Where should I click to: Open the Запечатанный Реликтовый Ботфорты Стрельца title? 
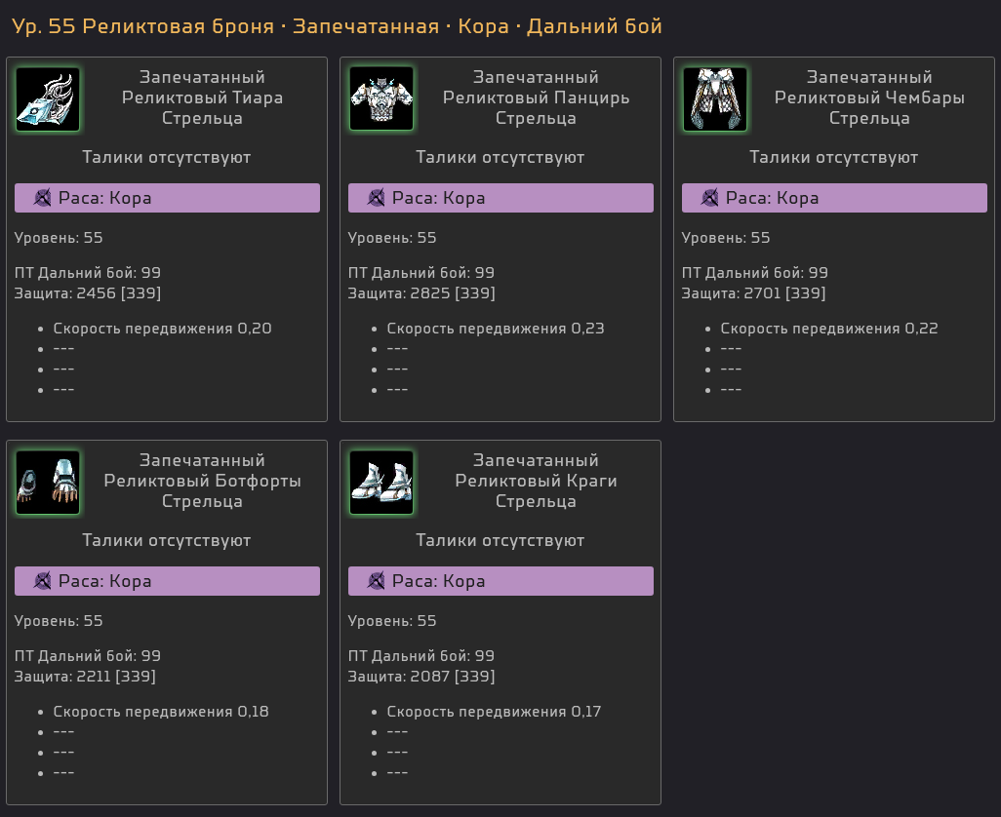(x=202, y=481)
